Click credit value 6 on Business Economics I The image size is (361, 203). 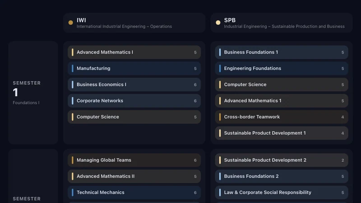195,85
